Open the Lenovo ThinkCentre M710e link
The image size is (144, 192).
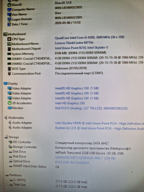click(x=74, y=43)
